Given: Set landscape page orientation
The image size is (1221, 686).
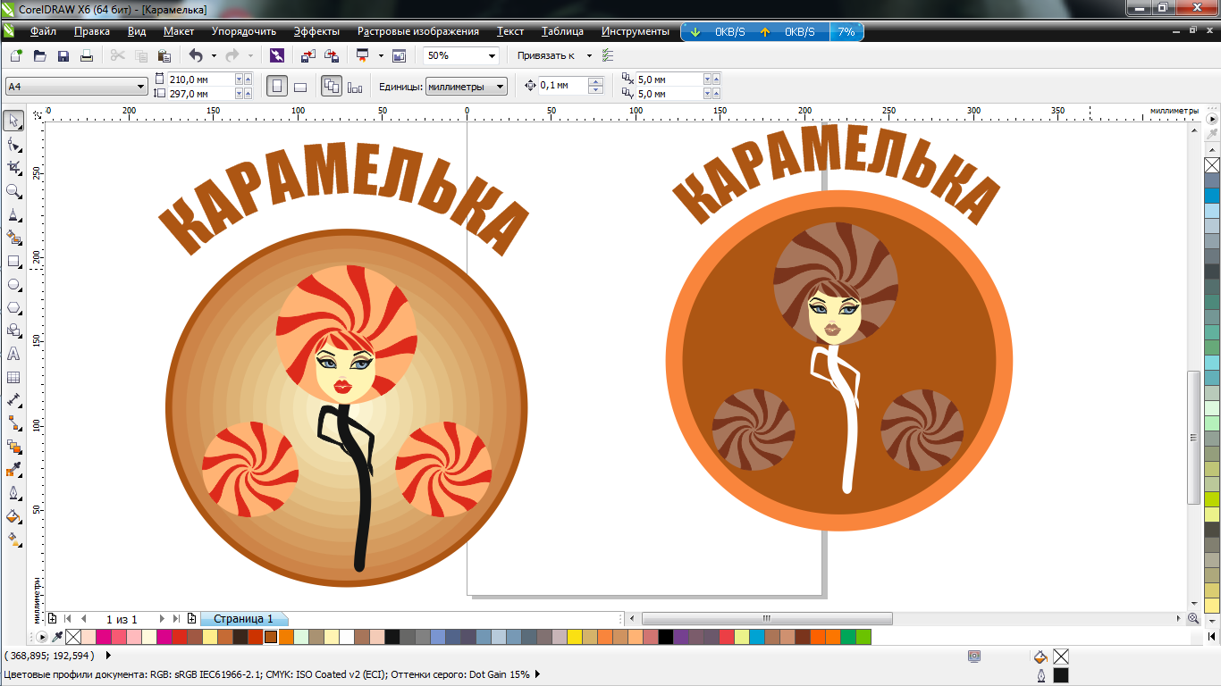Looking at the screenshot, I should [300, 86].
